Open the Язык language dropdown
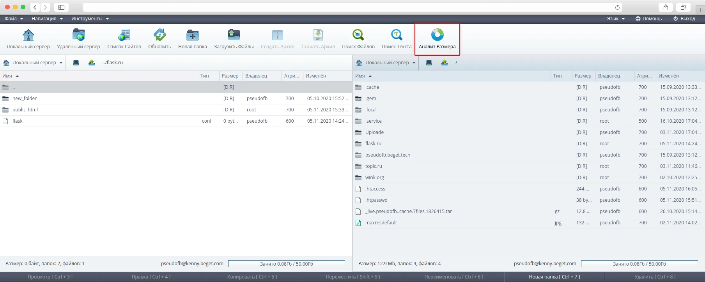Screen dimensions: 705x282 tap(616, 19)
